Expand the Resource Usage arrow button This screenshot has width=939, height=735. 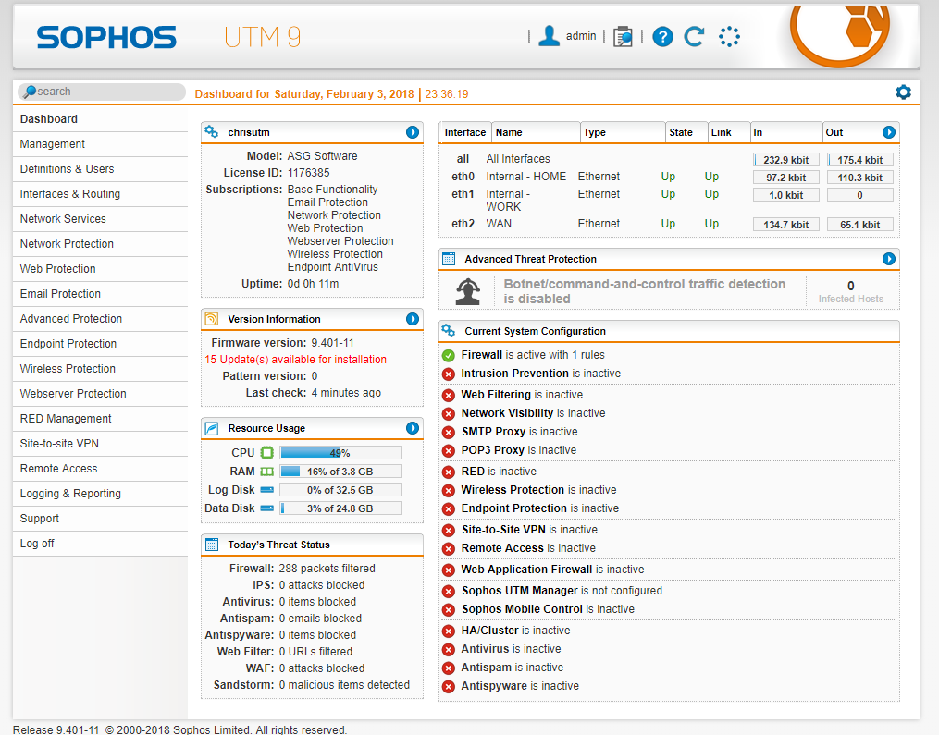413,427
